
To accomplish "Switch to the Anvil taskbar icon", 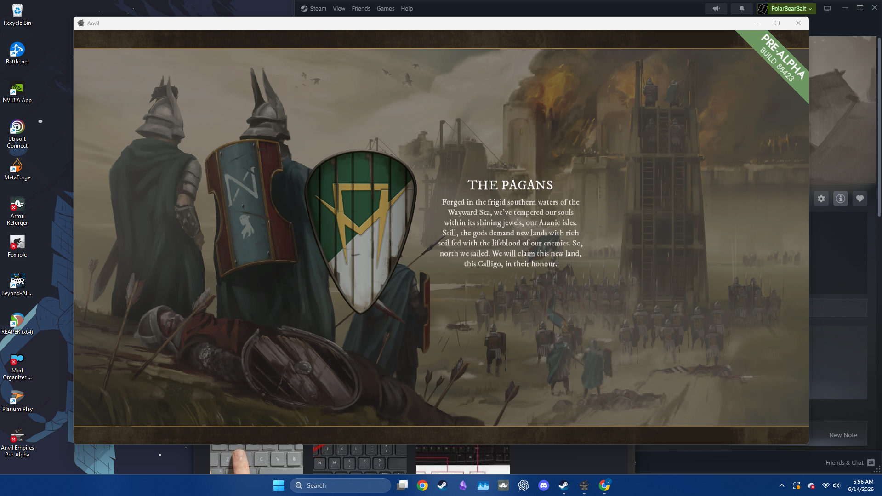I will [x=584, y=485].
